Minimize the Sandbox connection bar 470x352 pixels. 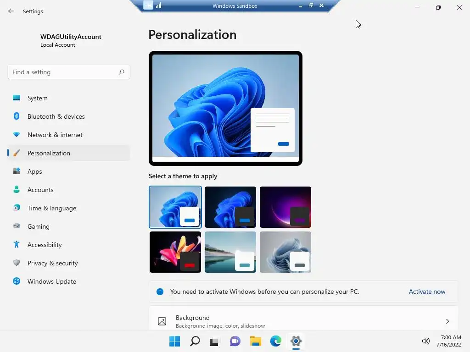coord(300,5)
